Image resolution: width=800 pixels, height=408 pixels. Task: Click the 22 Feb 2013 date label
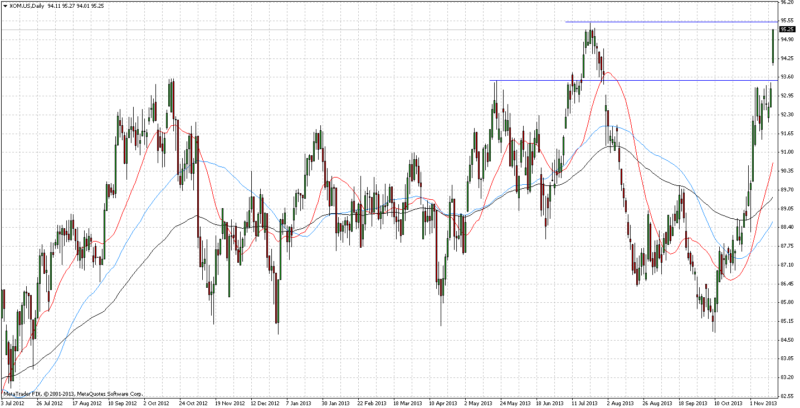coord(372,402)
